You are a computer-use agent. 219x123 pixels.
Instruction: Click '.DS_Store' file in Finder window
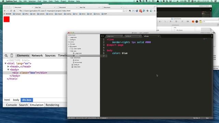179,30
